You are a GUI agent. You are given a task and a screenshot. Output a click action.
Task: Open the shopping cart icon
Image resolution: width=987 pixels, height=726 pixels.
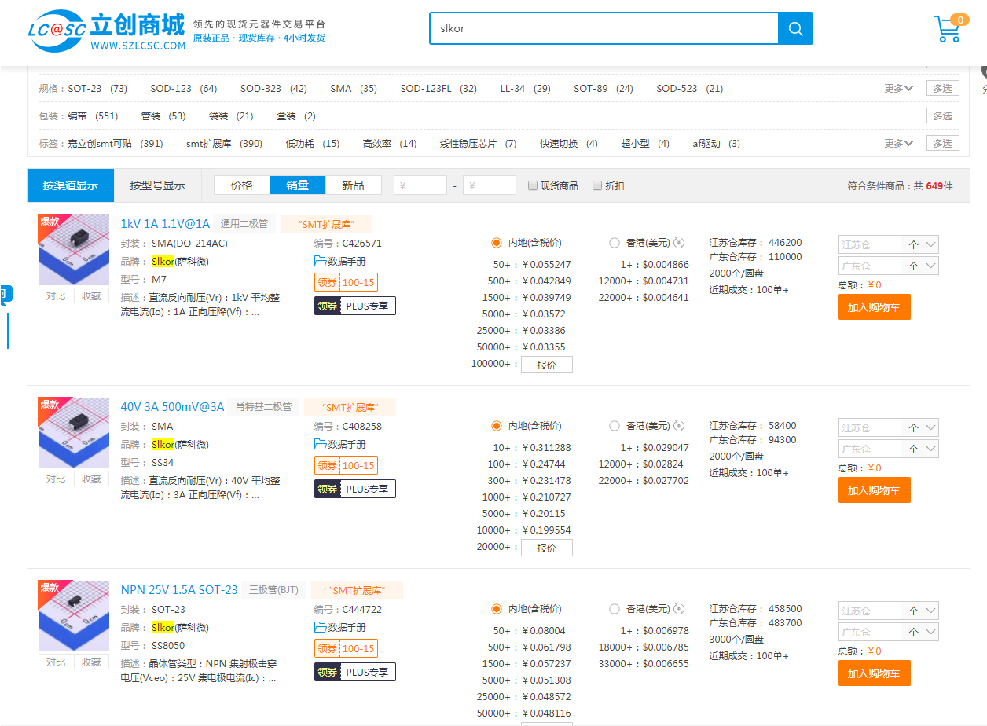[947, 30]
